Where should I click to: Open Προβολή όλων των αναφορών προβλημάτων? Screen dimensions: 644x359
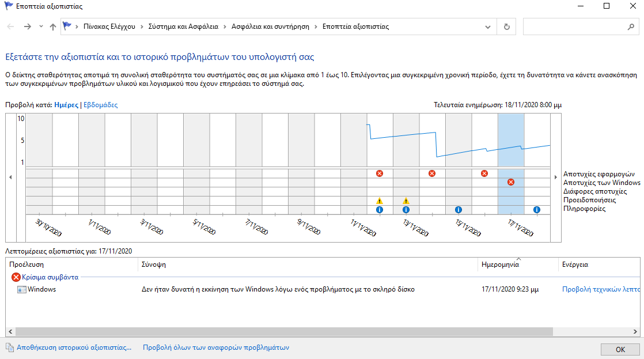tap(215, 347)
